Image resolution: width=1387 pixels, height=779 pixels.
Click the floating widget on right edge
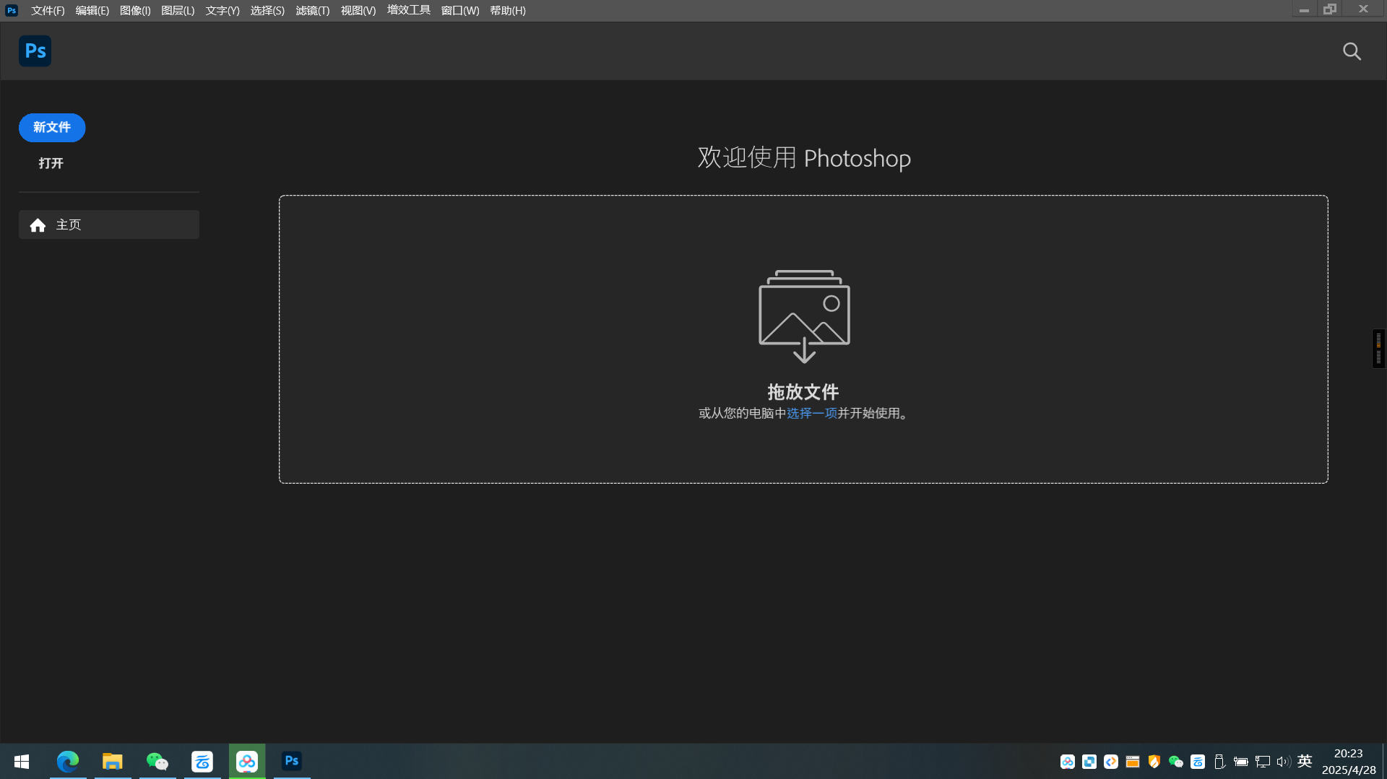(x=1378, y=349)
